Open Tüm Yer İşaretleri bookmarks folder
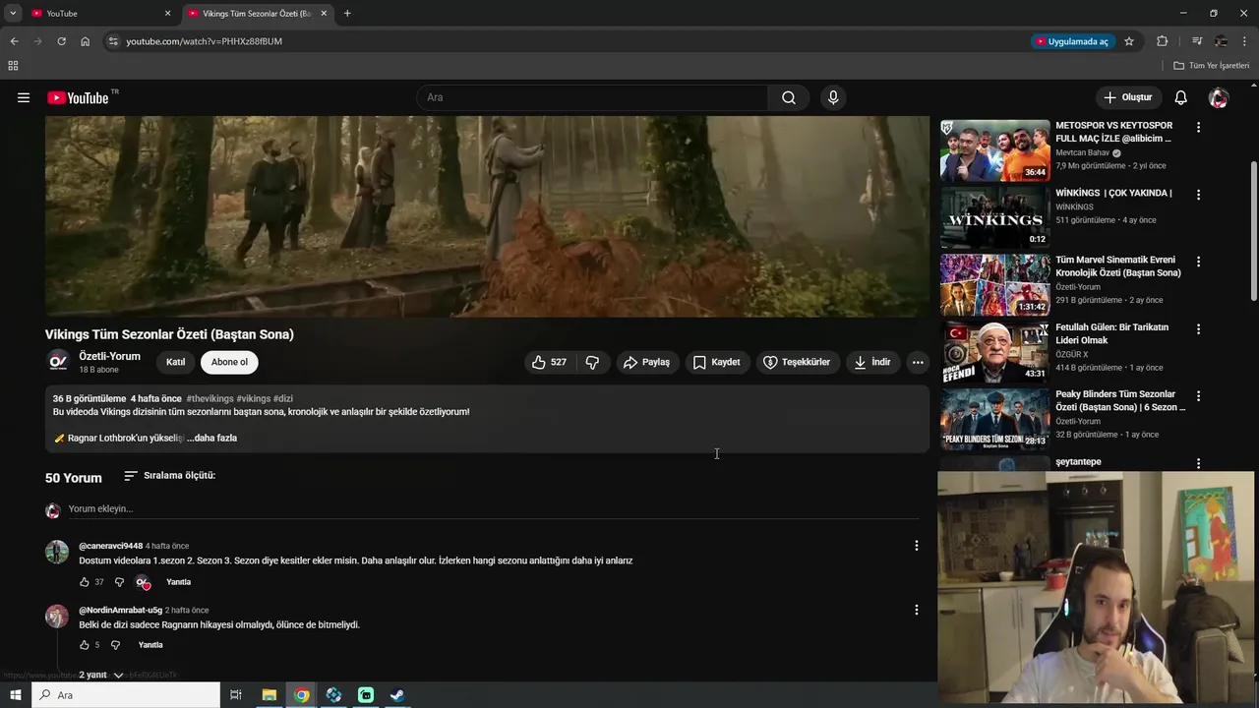The image size is (1259, 708). (1212, 66)
